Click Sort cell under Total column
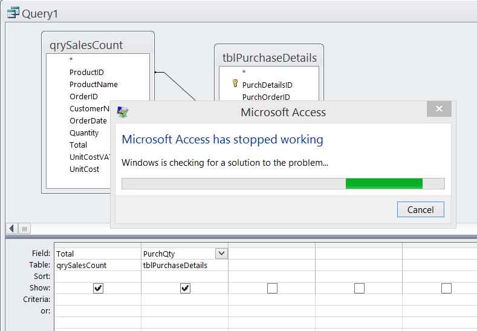The width and height of the screenshot is (477, 331). tap(98, 277)
